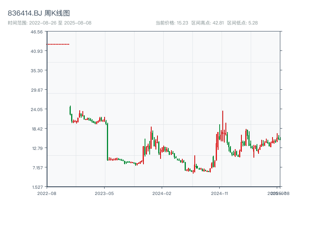The width and height of the screenshot is (311, 233).
Task: Select the time range text 2022-08-26 至 2025-08-08
Action: (60, 23)
